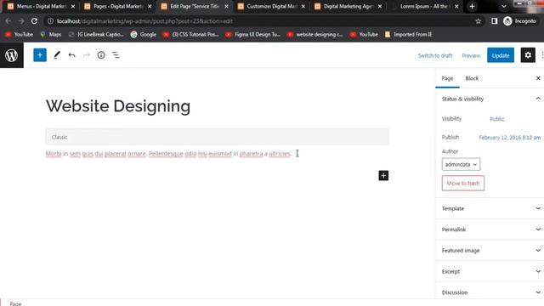This screenshot has height=306, width=544.
Task: Add a block with the black plus button
Action: click(383, 176)
